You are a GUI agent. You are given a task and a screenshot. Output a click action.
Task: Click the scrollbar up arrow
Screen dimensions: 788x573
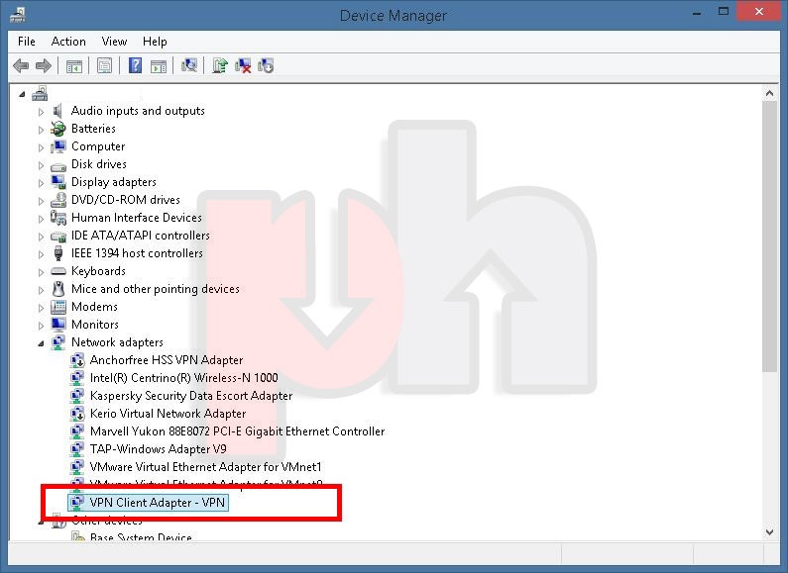pos(769,93)
